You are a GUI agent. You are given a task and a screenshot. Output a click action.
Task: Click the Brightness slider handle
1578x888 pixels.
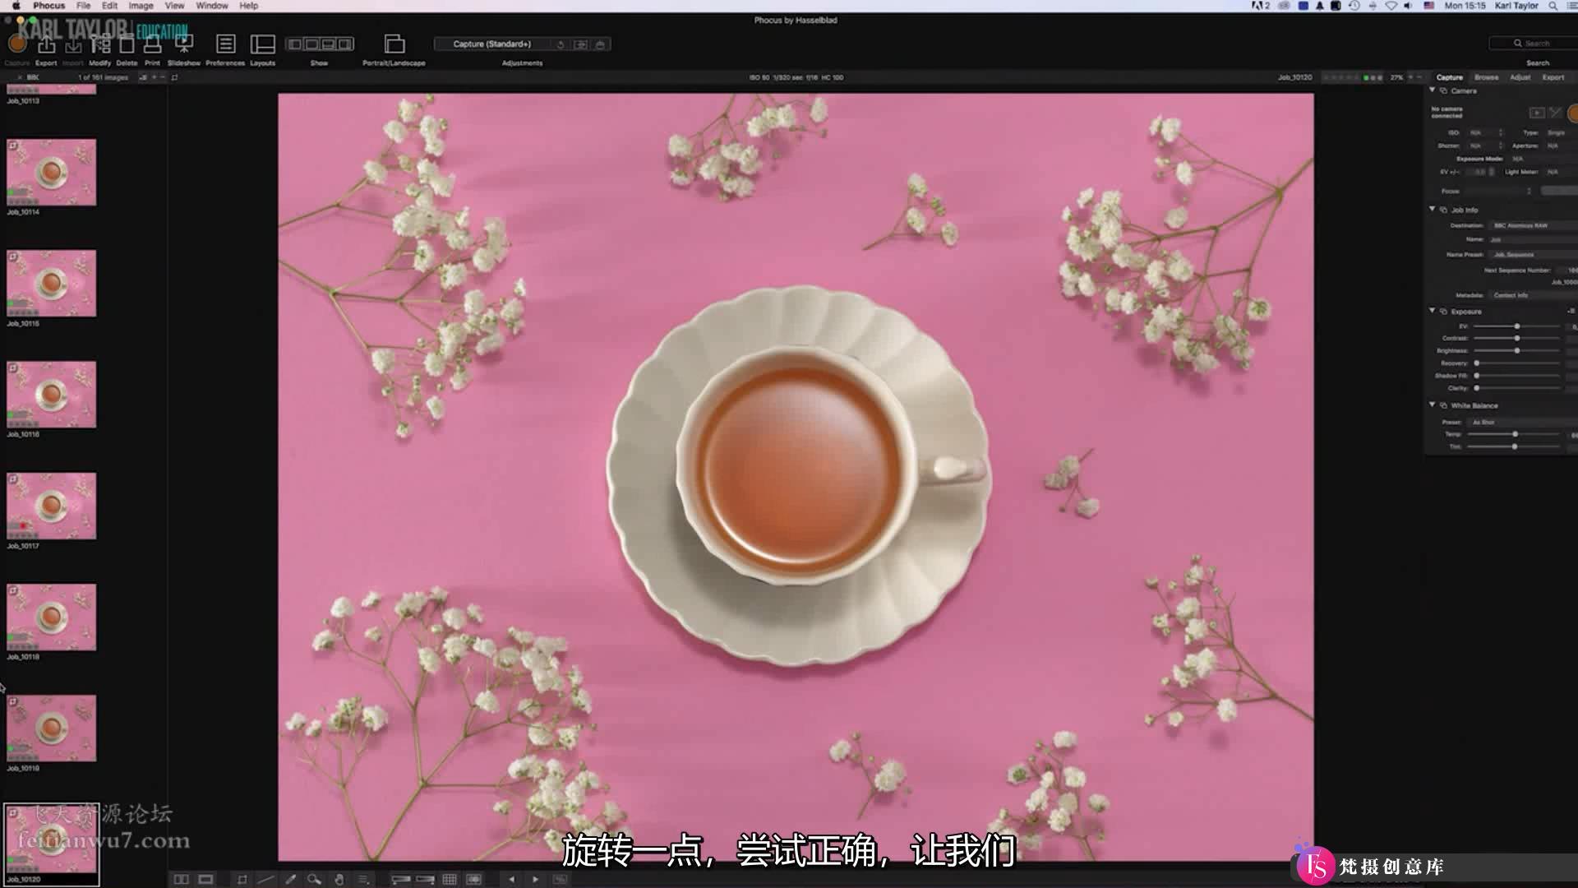[x=1517, y=351]
